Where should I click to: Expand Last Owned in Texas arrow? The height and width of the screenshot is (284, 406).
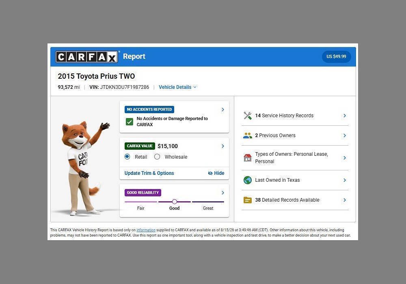point(345,180)
